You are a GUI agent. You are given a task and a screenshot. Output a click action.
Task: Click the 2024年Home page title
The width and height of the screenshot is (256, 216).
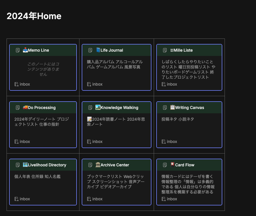pyautogui.click(x=34, y=16)
